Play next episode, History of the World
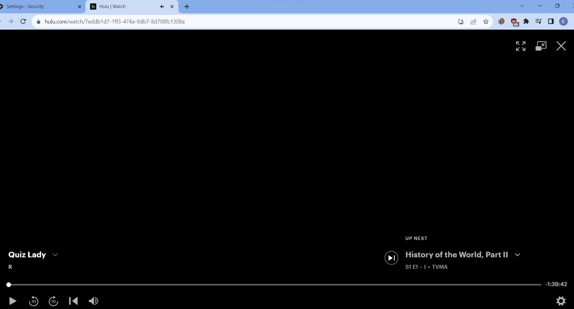The height and width of the screenshot is (309, 574). tap(391, 258)
